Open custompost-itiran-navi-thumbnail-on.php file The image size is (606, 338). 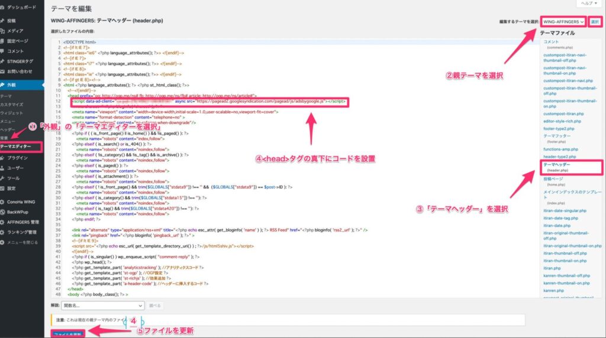565,70
